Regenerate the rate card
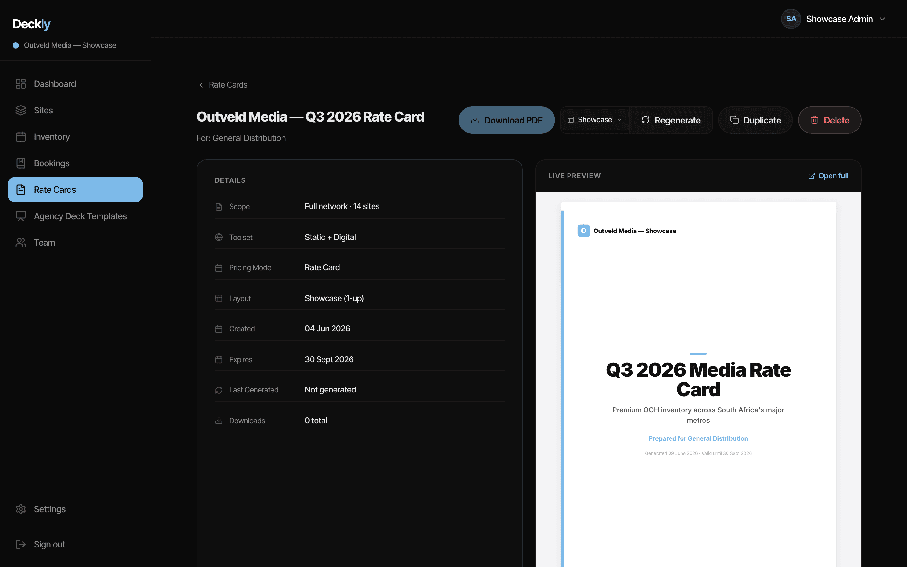This screenshot has height=567, width=907. pos(671,120)
